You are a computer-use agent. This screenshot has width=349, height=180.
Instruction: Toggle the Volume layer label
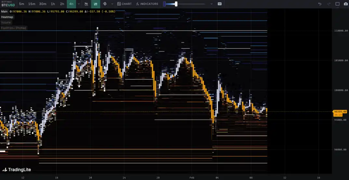6,22
